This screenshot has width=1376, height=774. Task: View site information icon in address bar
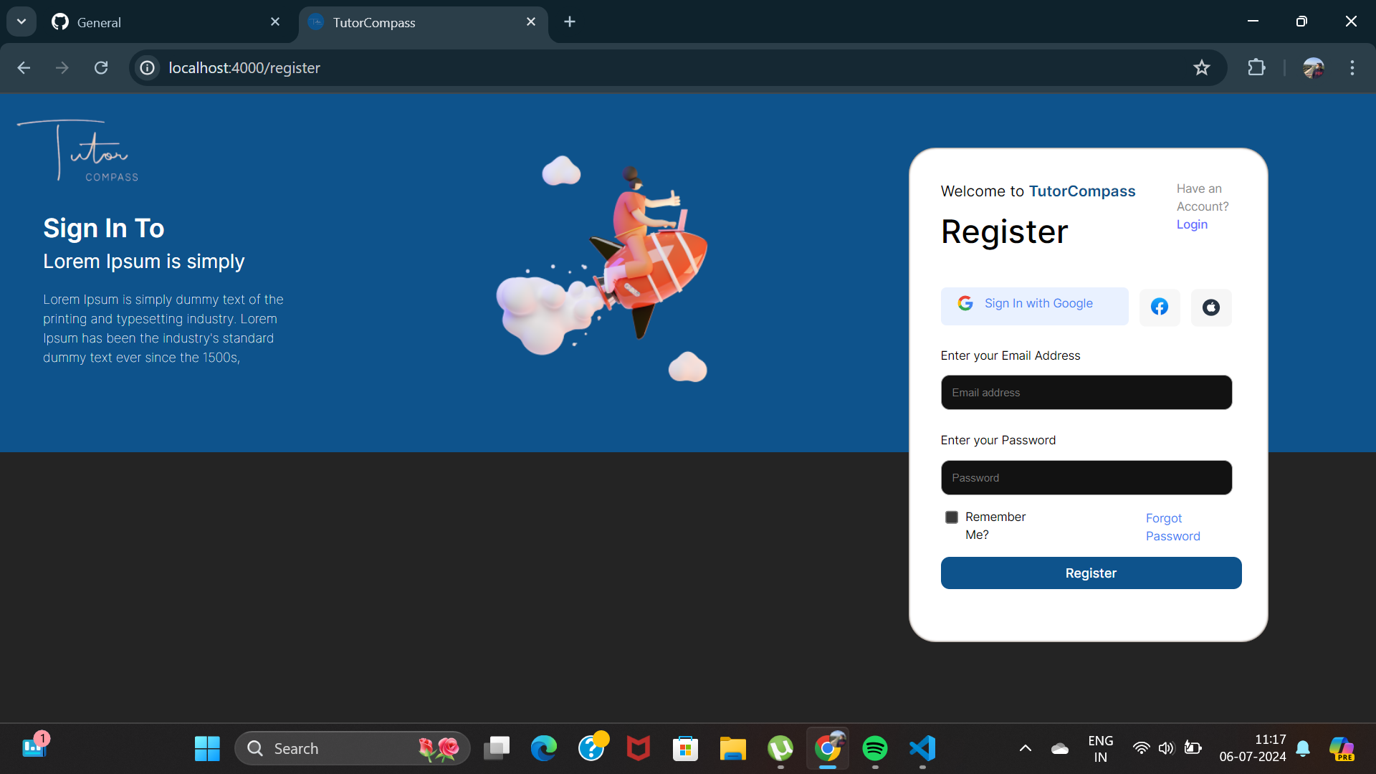click(147, 68)
